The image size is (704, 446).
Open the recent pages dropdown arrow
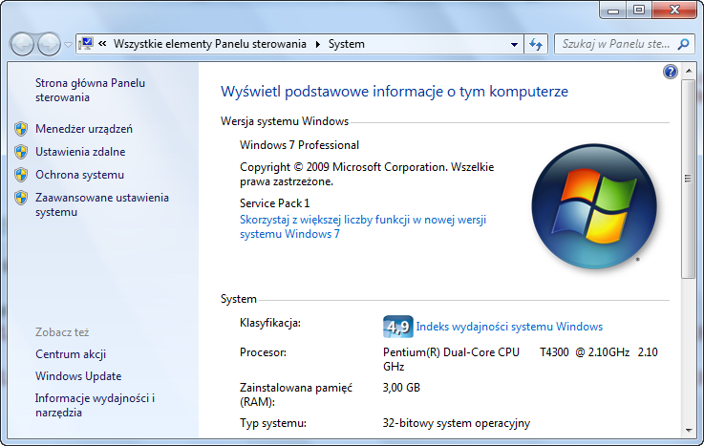tap(68, 45)
